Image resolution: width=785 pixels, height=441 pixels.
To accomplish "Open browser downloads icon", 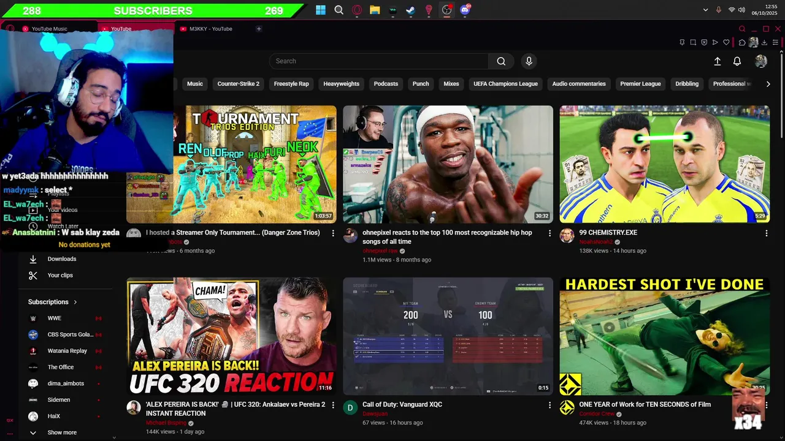I will click(x=764, y=42).
